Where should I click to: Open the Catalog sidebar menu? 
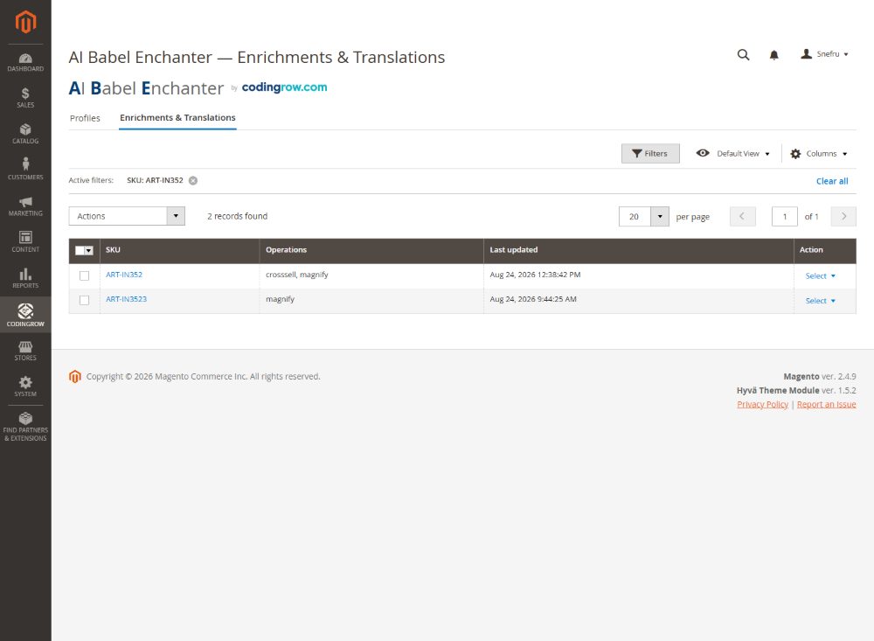click(25, 134)
